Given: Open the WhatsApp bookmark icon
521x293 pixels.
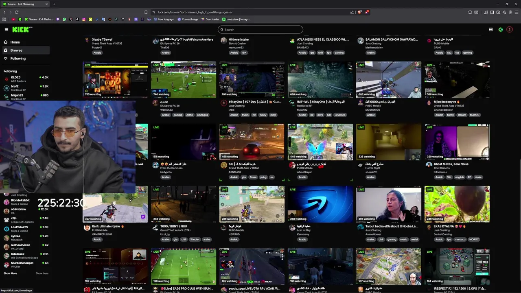Looking at the screenshot, I should (x=64, y=19).
